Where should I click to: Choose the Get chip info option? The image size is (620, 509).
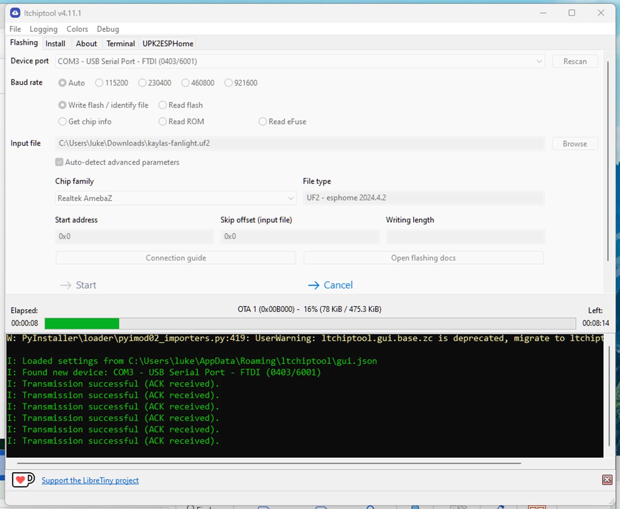85,122
